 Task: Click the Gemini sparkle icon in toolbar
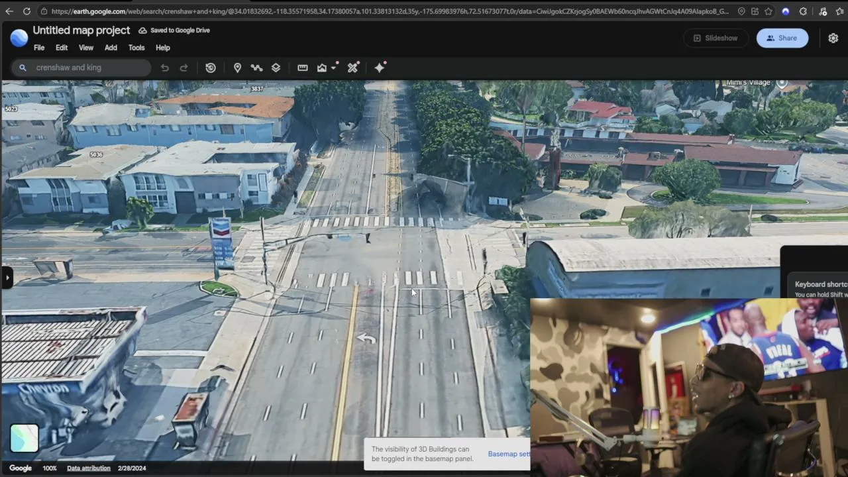pos(380,68)
